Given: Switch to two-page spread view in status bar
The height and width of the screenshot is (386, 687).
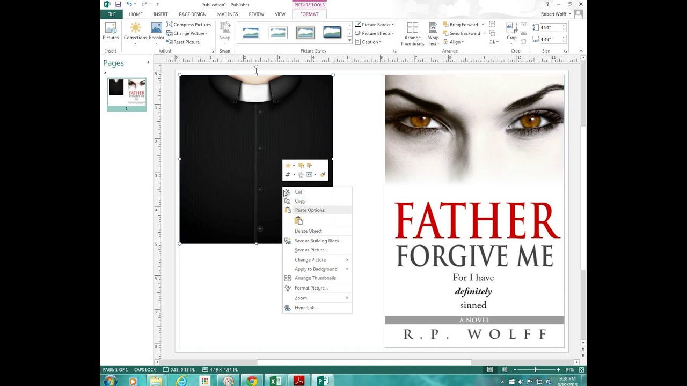Looking at the screenshot, I should tap(505, 370).
